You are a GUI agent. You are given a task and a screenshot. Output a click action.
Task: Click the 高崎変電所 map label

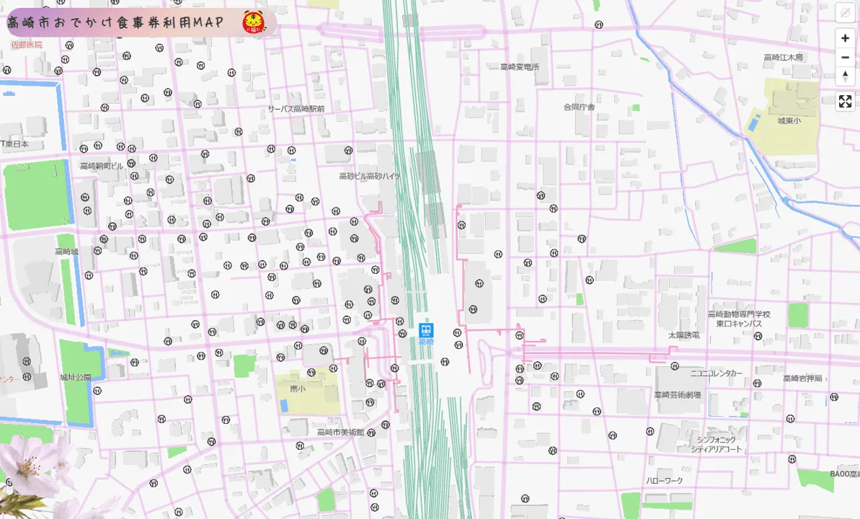pos(520,67)
